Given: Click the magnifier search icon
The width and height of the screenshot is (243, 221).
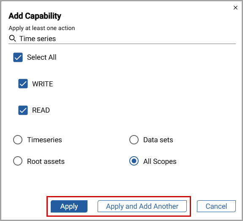Looking at the screenshot, I should (12, 39).
